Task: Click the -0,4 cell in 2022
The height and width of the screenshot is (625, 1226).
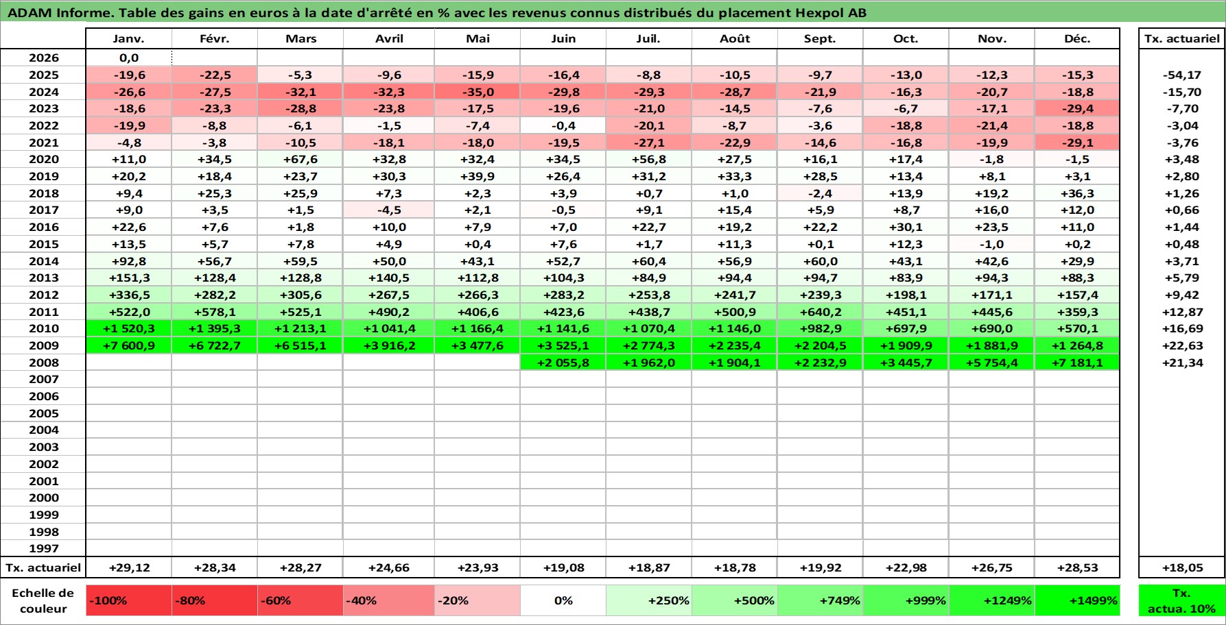Action: 563,125
